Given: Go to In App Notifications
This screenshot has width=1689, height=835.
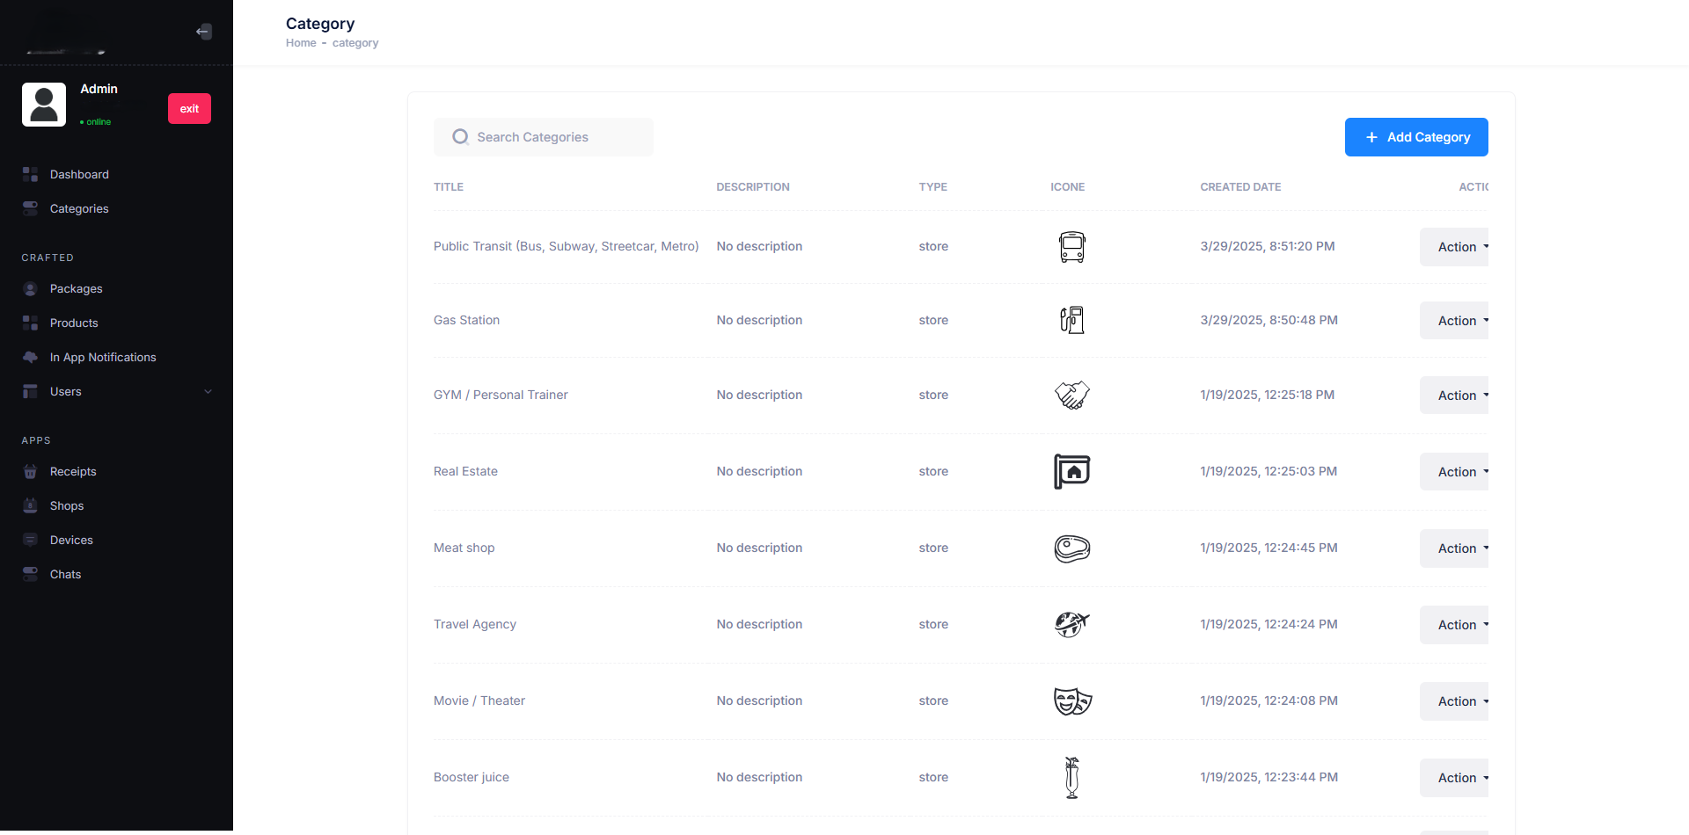Looking at the screenshot, I should (102, 358).
